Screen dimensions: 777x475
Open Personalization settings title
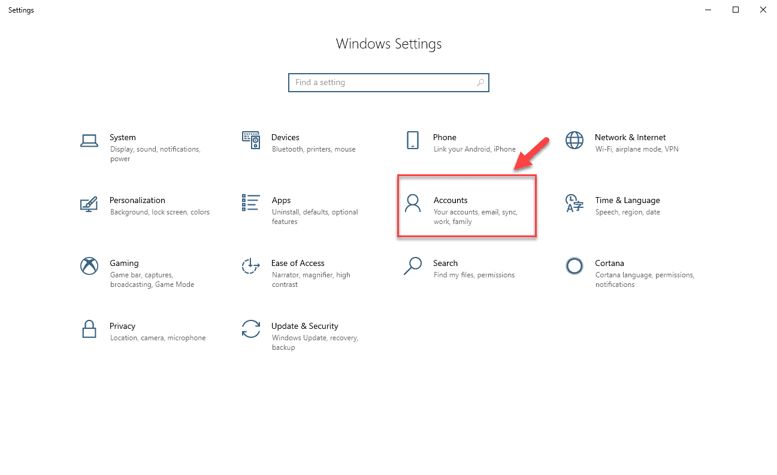click(137, 201)
